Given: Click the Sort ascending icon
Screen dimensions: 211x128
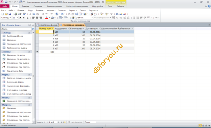Looking at the screenshot, I should coord(92,14).
